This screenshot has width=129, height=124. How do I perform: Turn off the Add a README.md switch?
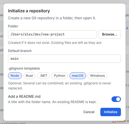116,99
